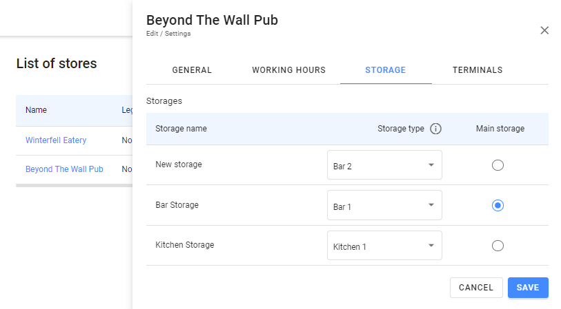Open the Winterfell Eatery store link
Screen dimensions: 561x309
[56, 140]
